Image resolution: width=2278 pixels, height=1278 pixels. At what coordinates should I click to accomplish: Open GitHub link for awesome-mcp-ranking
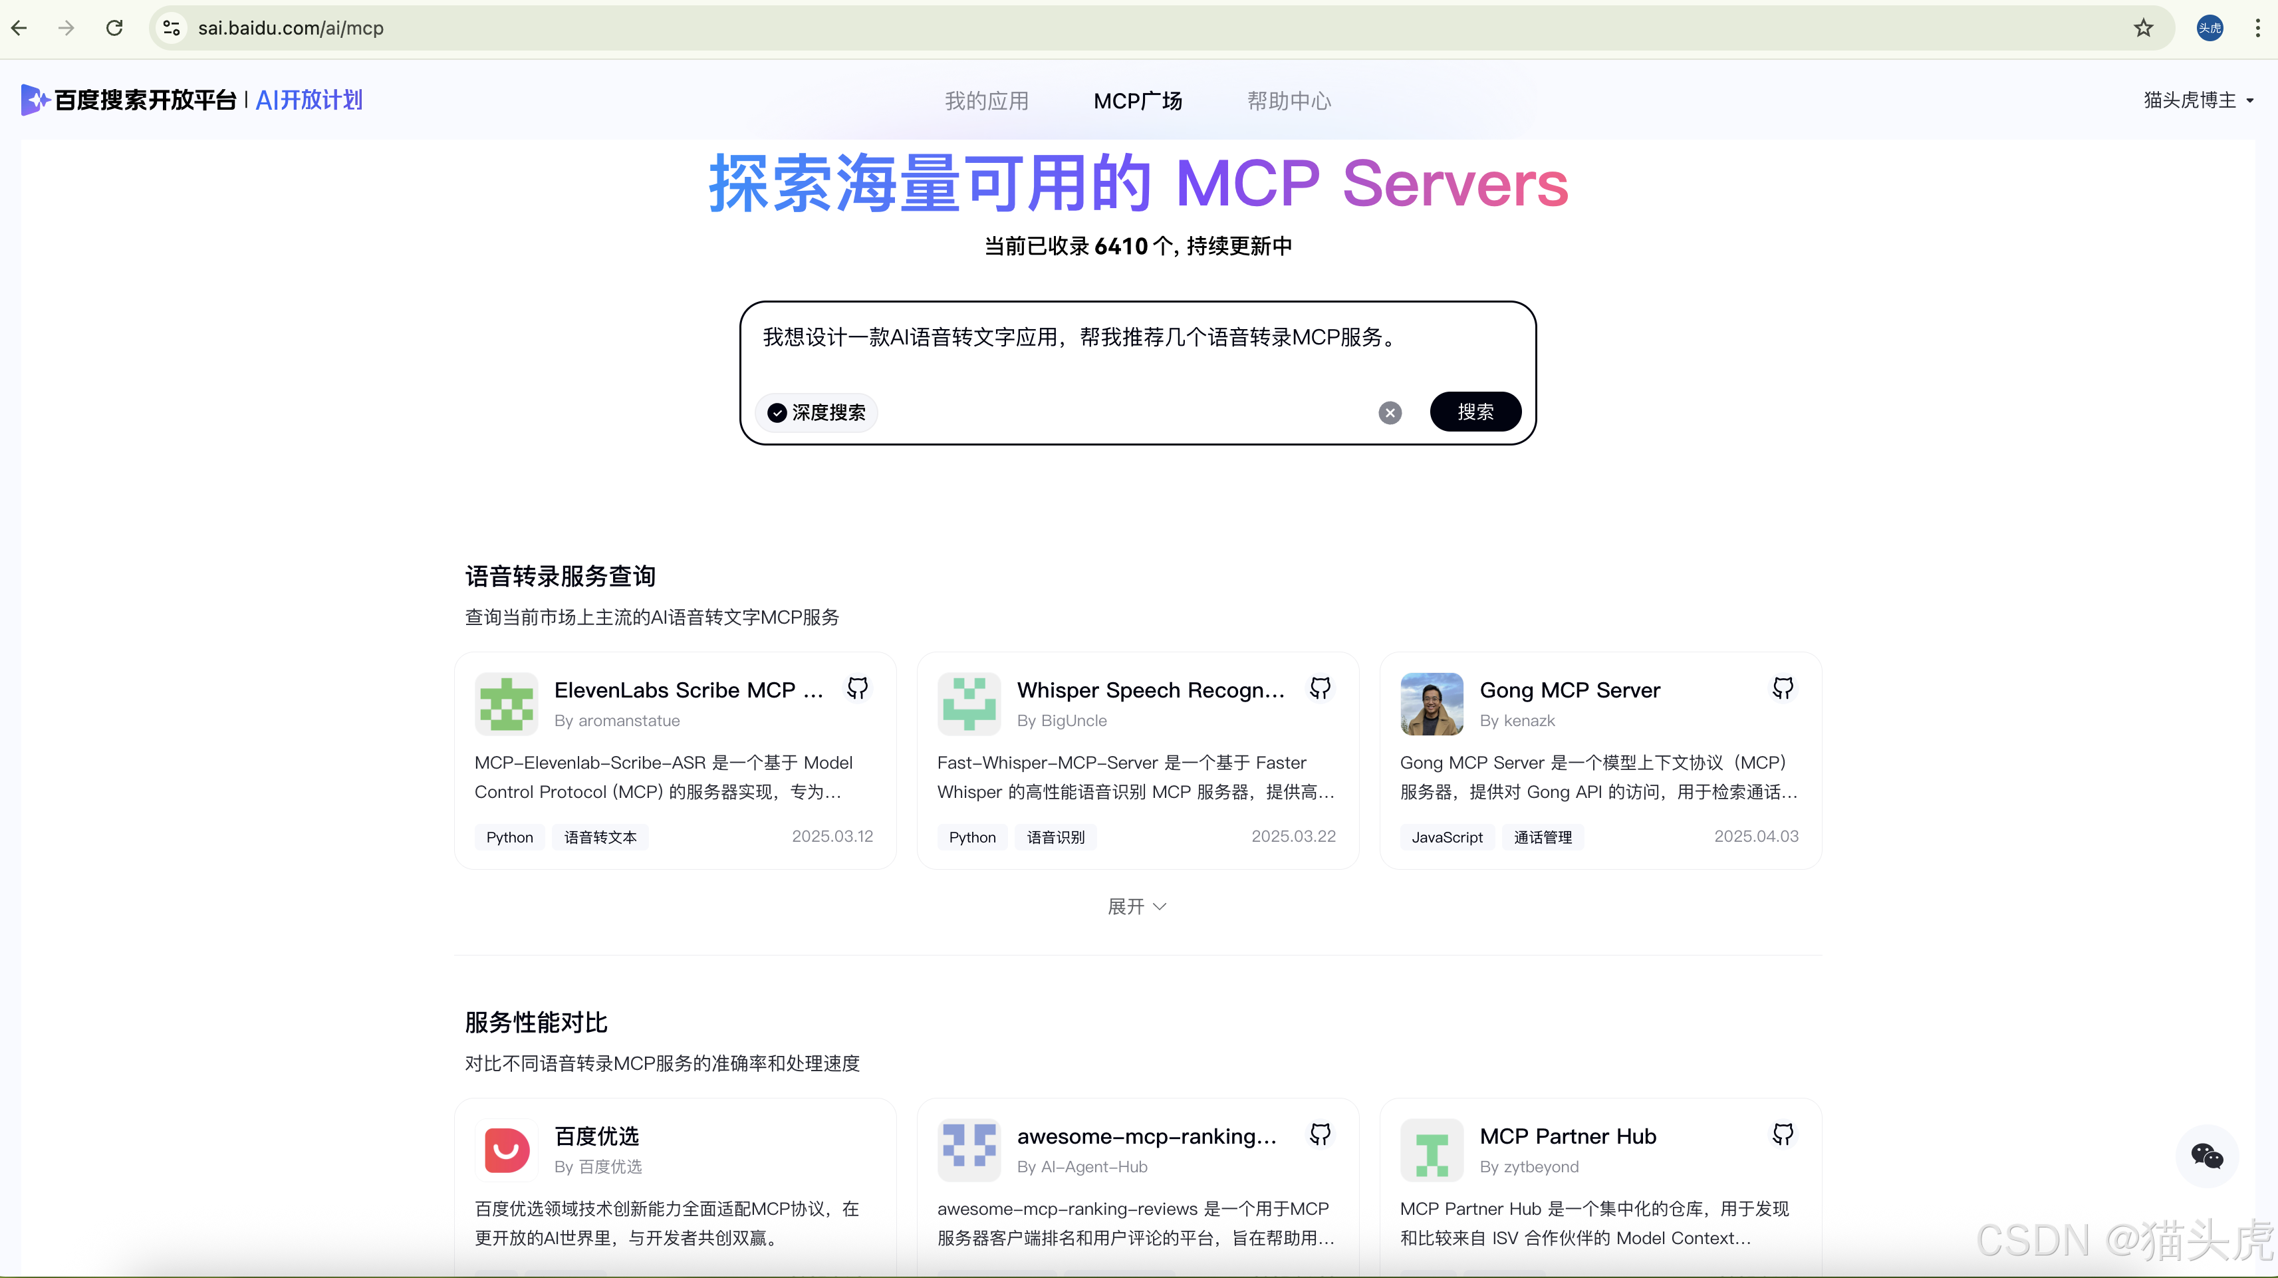click(x=1319, y=1134)
